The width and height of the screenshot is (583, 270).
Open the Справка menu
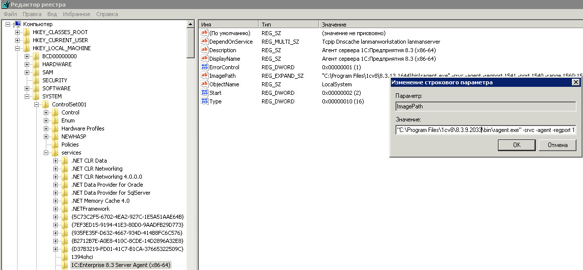pyautogui.click(x=107, y=14)
